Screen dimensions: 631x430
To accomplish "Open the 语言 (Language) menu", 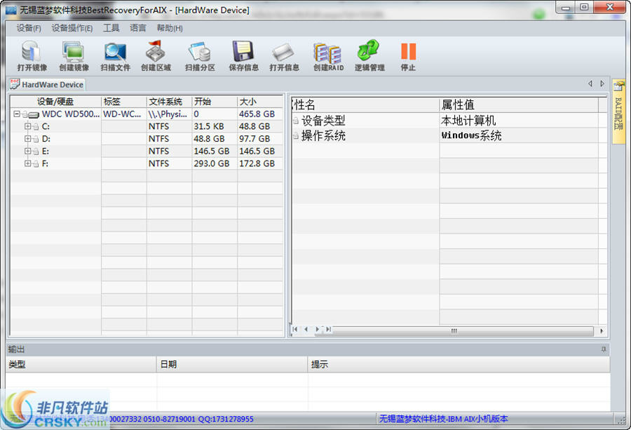I will [x=138, y=28].
